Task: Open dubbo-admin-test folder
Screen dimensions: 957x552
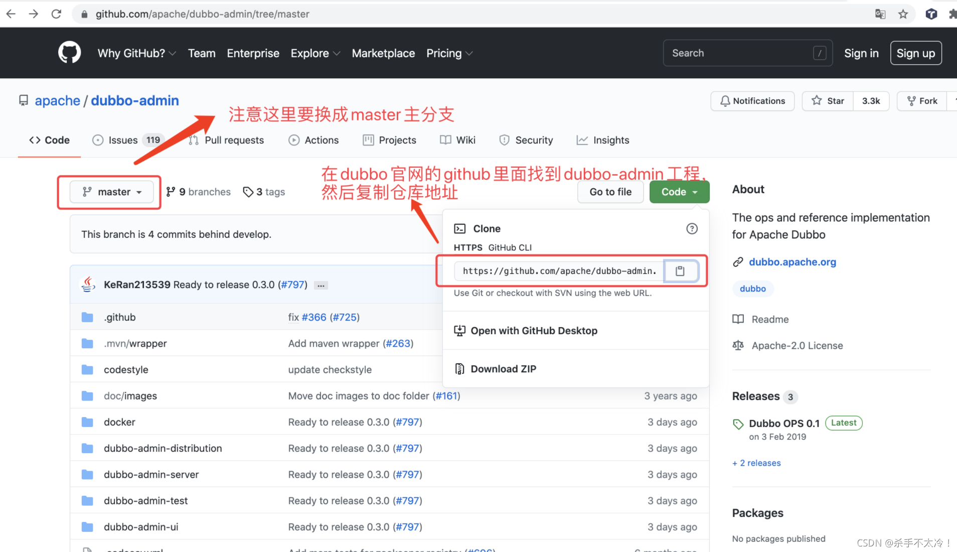Action: coord(146,500)
